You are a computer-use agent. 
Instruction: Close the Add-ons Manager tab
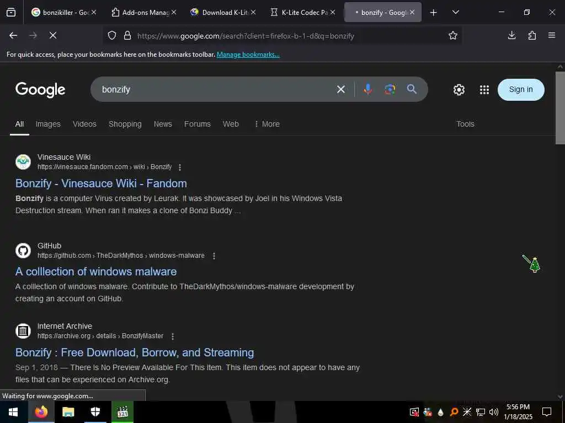[174, 12]
